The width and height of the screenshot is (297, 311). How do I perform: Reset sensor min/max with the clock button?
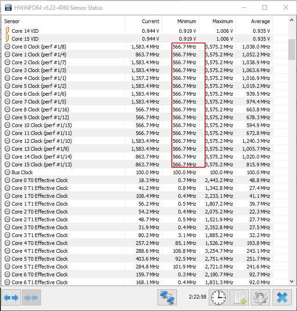click(218, 297)
